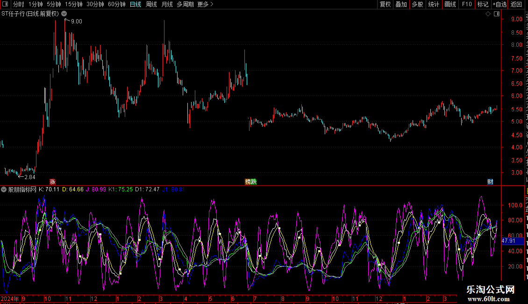Select the 30分钟 period tab
528x304 pixels.
tap(95, 4)
